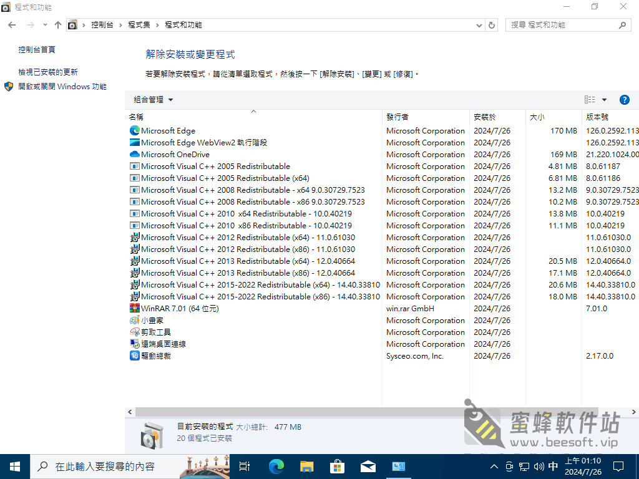Image resolution: width=639 pixels, height=479 pixels.
Task: Navigate to 程式集 in breadcrumb
Action: click(139, 25)
